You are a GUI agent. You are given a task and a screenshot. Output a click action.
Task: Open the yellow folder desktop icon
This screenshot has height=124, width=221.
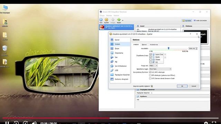[x=5, y=36]
